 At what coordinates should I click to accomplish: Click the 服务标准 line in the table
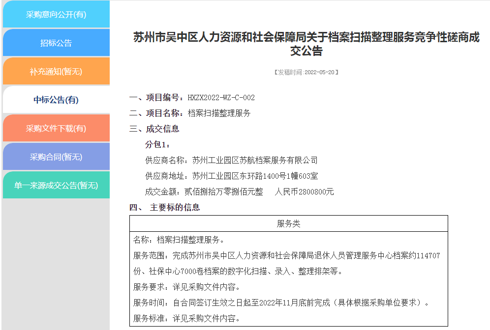coord(186,319)
